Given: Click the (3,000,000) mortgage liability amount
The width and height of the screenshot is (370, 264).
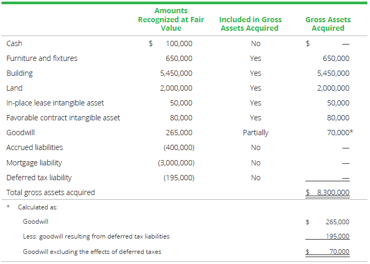Looking at the screenshot, I should pyautogui.click(x=177, y=163).
